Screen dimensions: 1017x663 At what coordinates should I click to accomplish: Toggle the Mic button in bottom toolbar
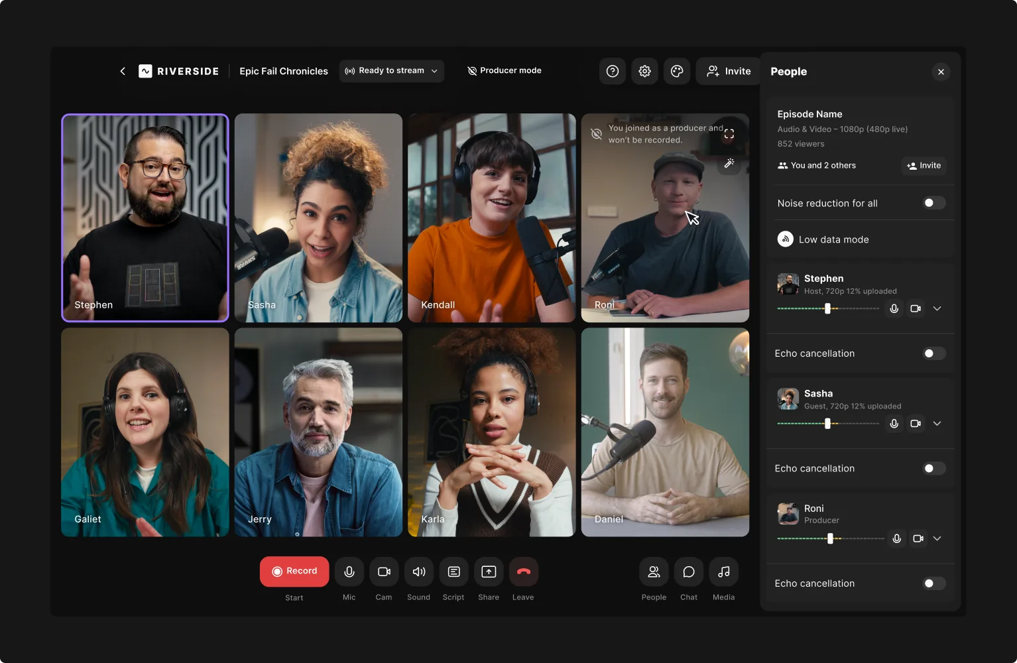click(x=349, y=572)
